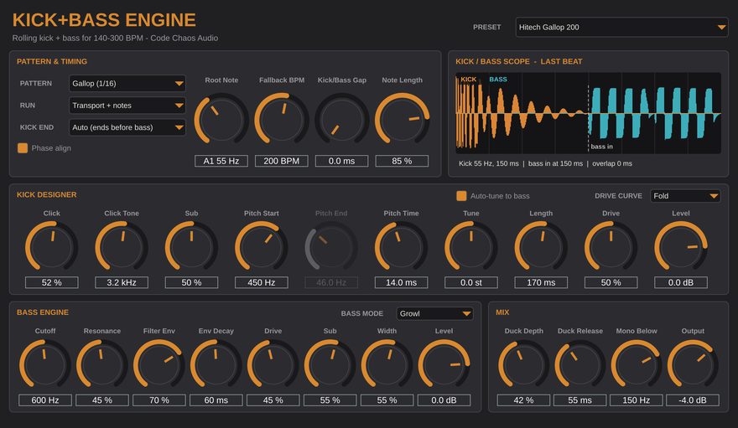Click the 200 BPM value field
The image size is (738, 428).
(282, 161)
